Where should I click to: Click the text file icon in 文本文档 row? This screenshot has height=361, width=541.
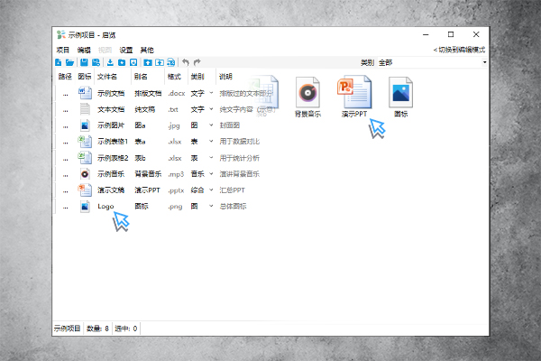(85, 109)
